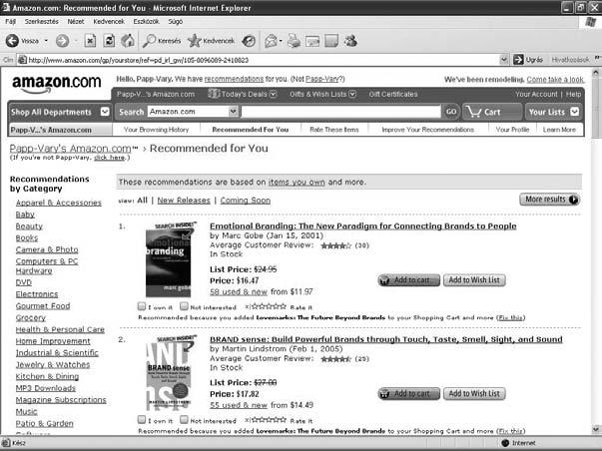
Task: Click the More results arrow button
Action: click(549, 200)
